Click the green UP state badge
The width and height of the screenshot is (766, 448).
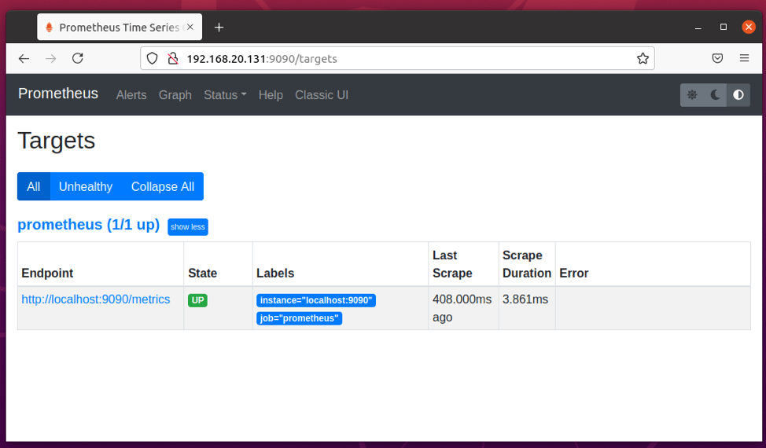[198, 300]
